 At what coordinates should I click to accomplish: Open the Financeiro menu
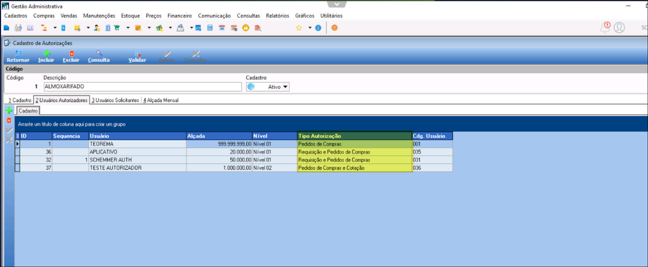[x=180, y=16]
